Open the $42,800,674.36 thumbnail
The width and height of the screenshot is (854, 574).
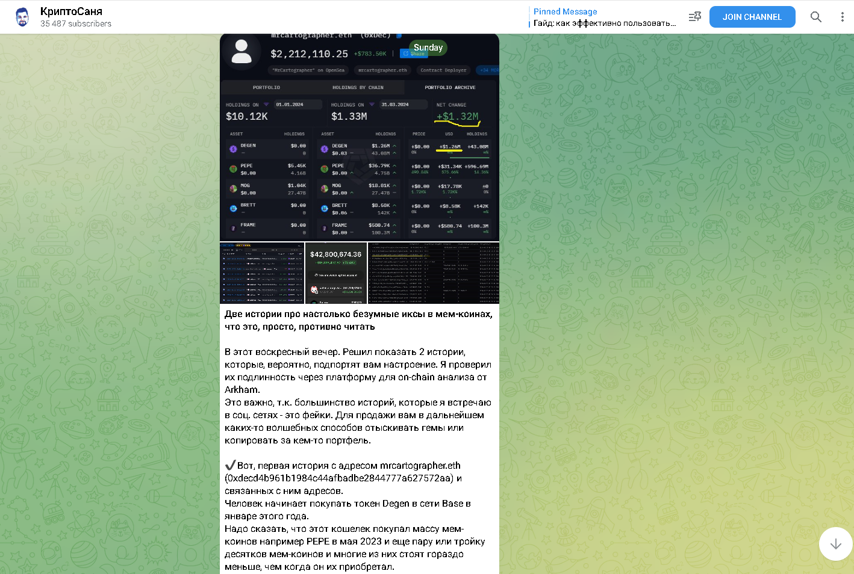point(336,273)
